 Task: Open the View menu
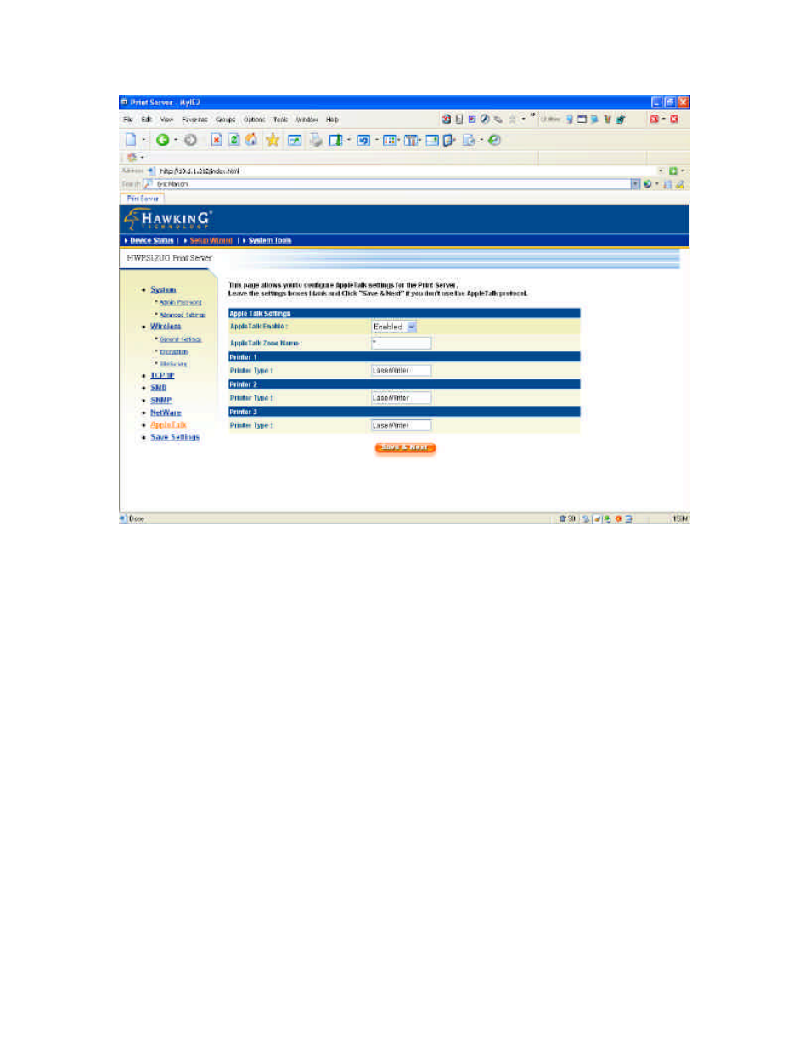click(166, 120)
